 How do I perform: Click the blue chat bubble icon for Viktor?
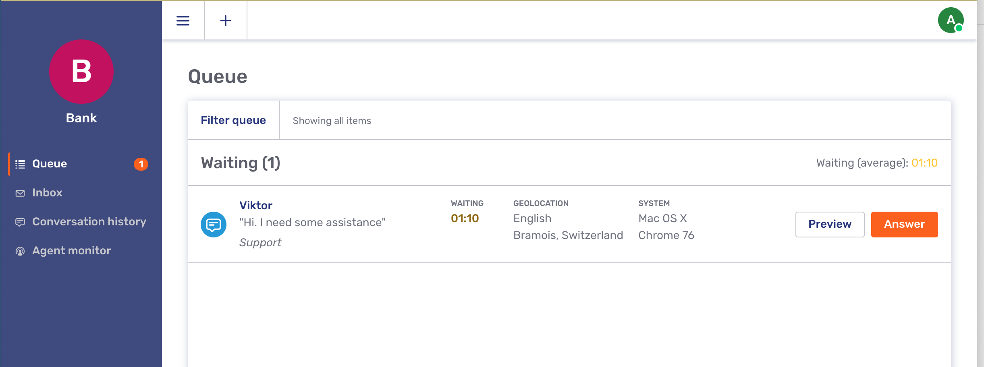coord(214,225)
